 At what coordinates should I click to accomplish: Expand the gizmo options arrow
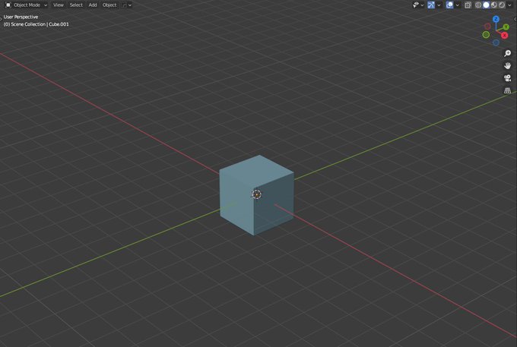click(x=439, y=5)
